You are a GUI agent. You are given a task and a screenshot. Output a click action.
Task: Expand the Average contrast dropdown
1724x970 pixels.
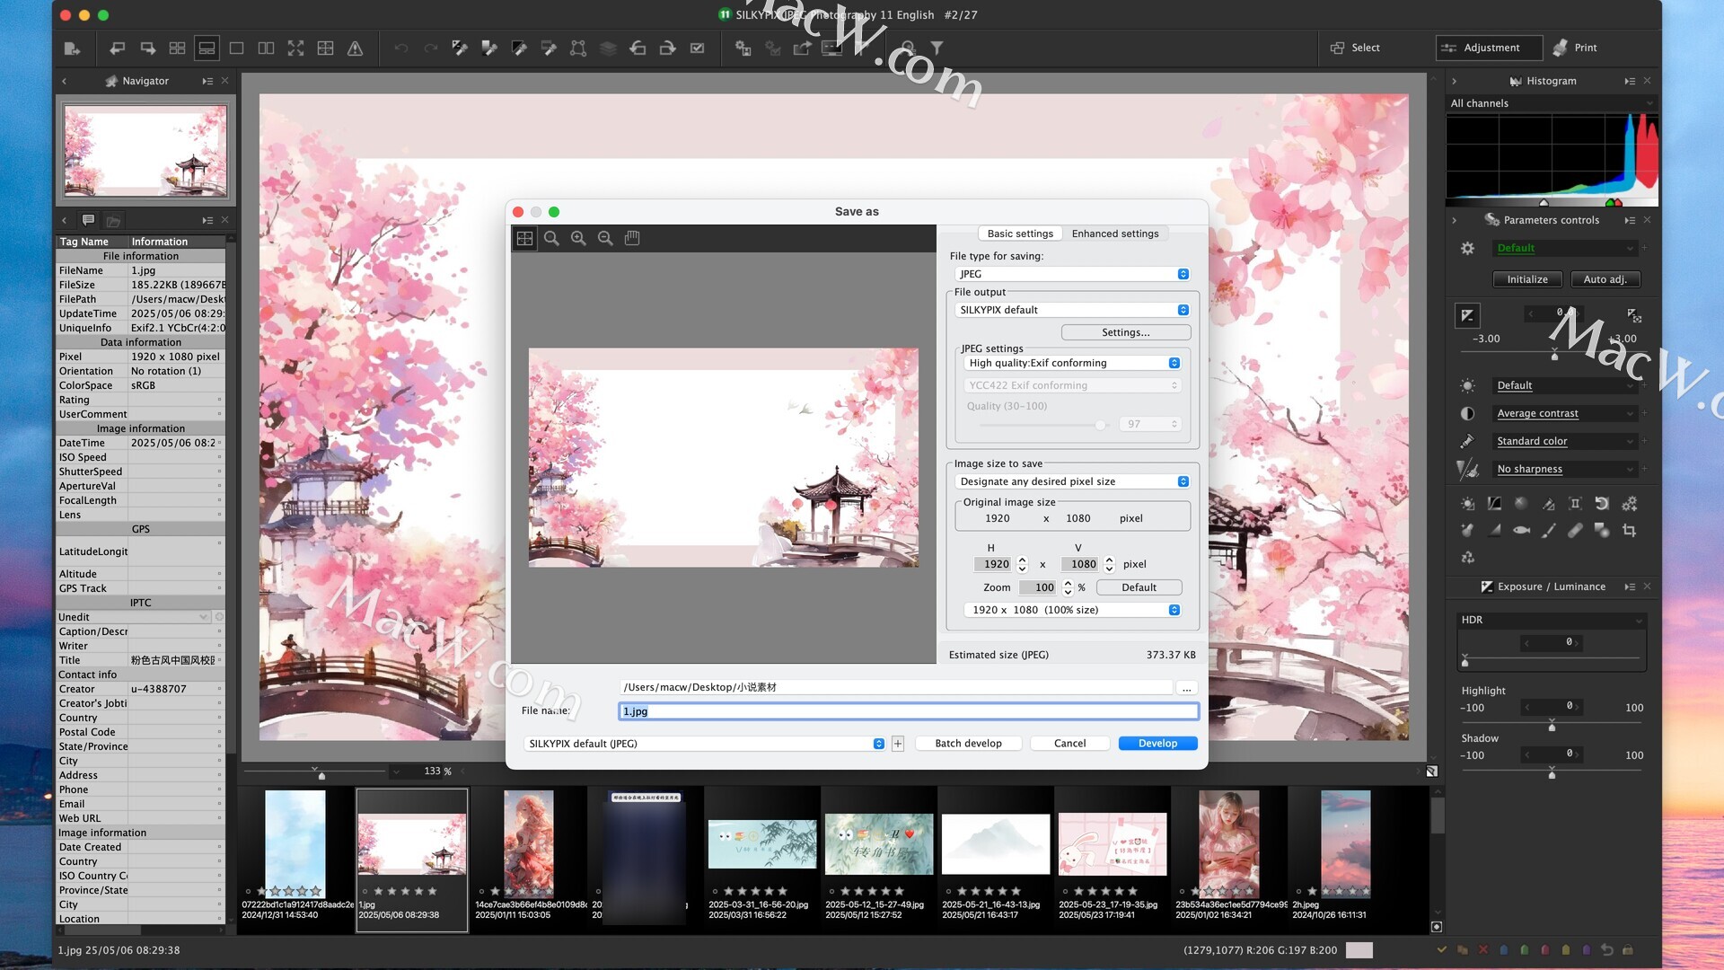click(x=1564, y=413)
